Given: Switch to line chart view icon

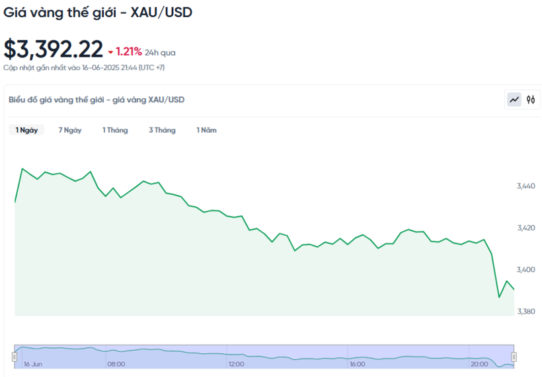Looking at the screenshot, I should tap(514, 100).
